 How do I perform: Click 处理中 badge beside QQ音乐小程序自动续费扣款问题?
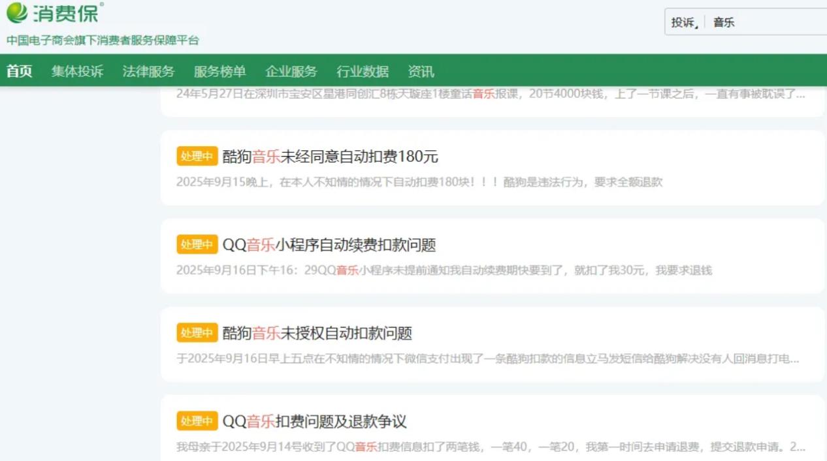[197, 245]
